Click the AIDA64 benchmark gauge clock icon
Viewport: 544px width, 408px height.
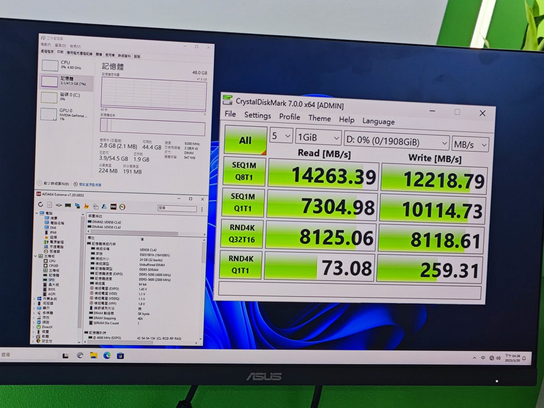tap(122, 207)
